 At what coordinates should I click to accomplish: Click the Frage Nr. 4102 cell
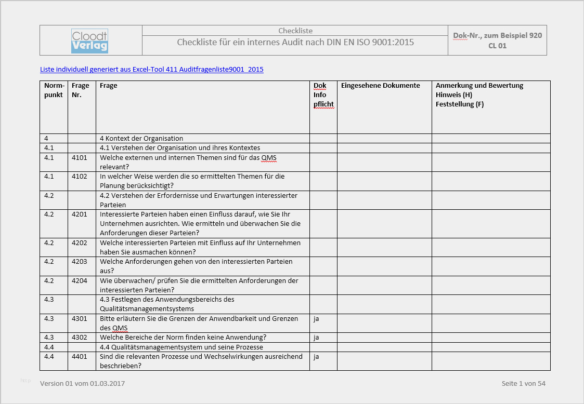click(x=82, y=181)
